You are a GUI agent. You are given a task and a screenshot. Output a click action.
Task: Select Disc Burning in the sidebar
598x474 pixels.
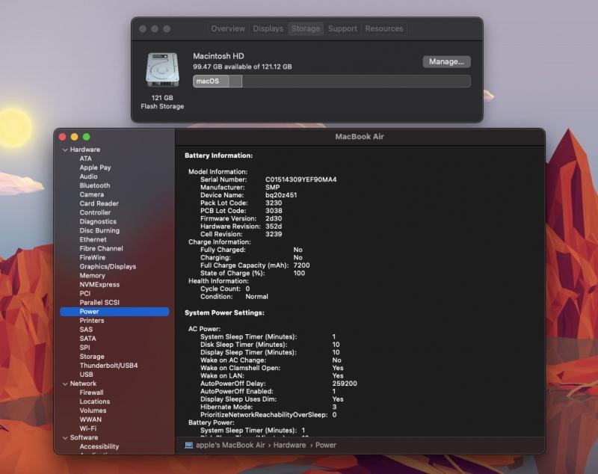[99, 231]
